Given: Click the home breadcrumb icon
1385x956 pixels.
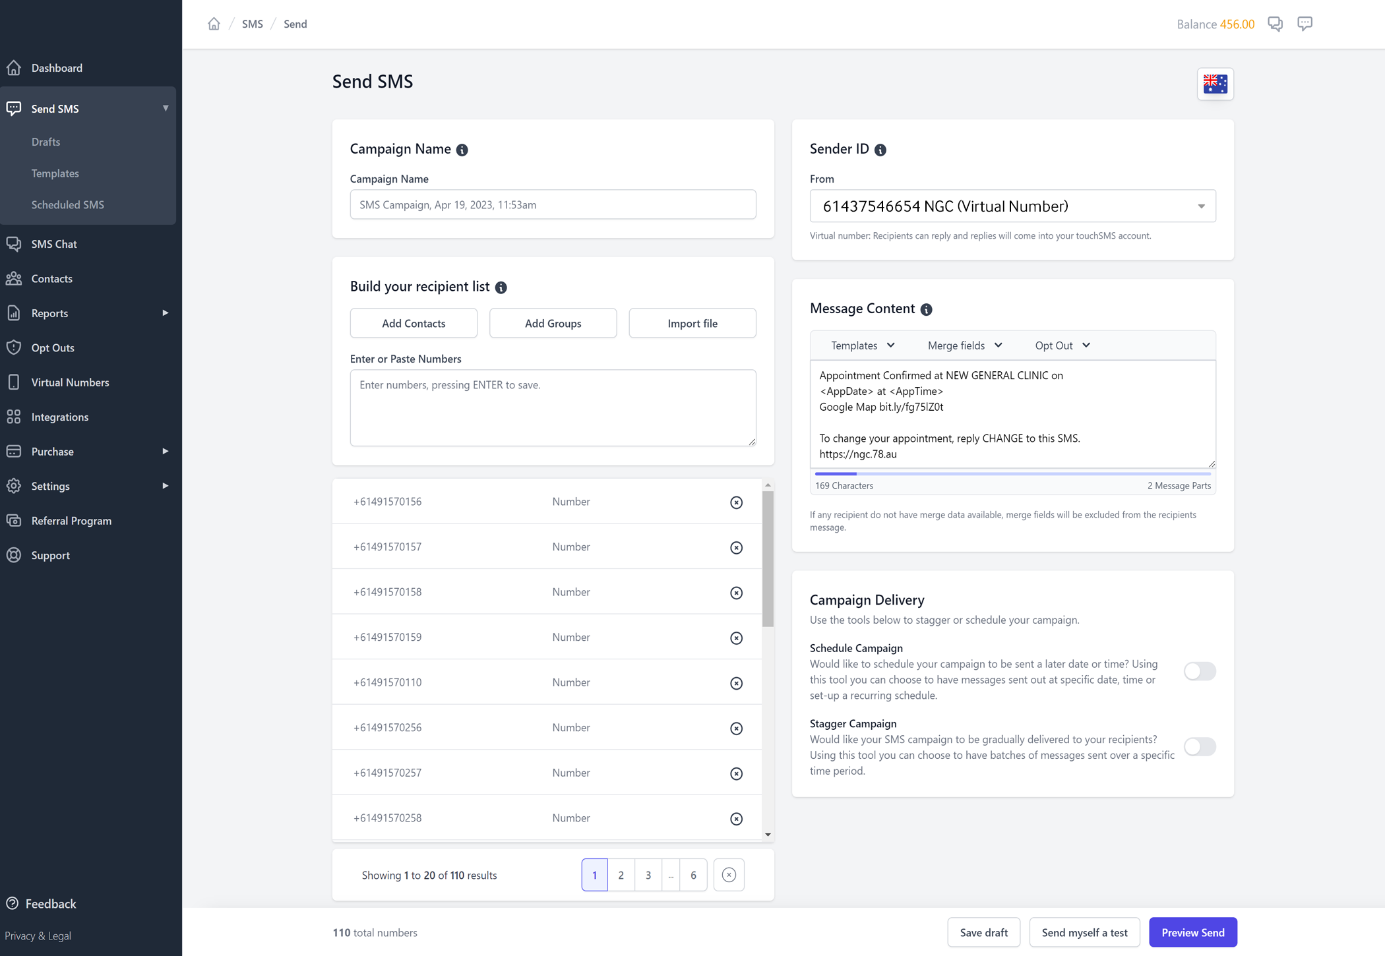Looking at the screenshot, I should [x=214, y=24].
